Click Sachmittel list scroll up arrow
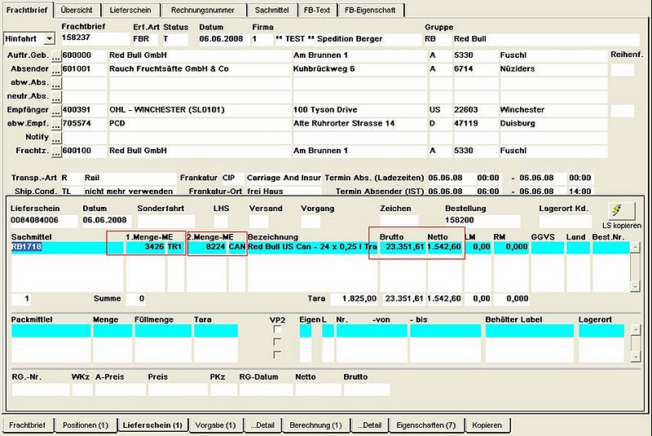Viewport: 652px width, 436px height. tap(635, 247)
